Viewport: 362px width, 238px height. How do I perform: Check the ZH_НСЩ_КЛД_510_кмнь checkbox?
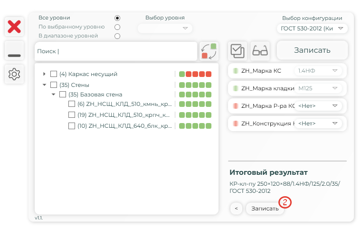(x=72, y=104)
